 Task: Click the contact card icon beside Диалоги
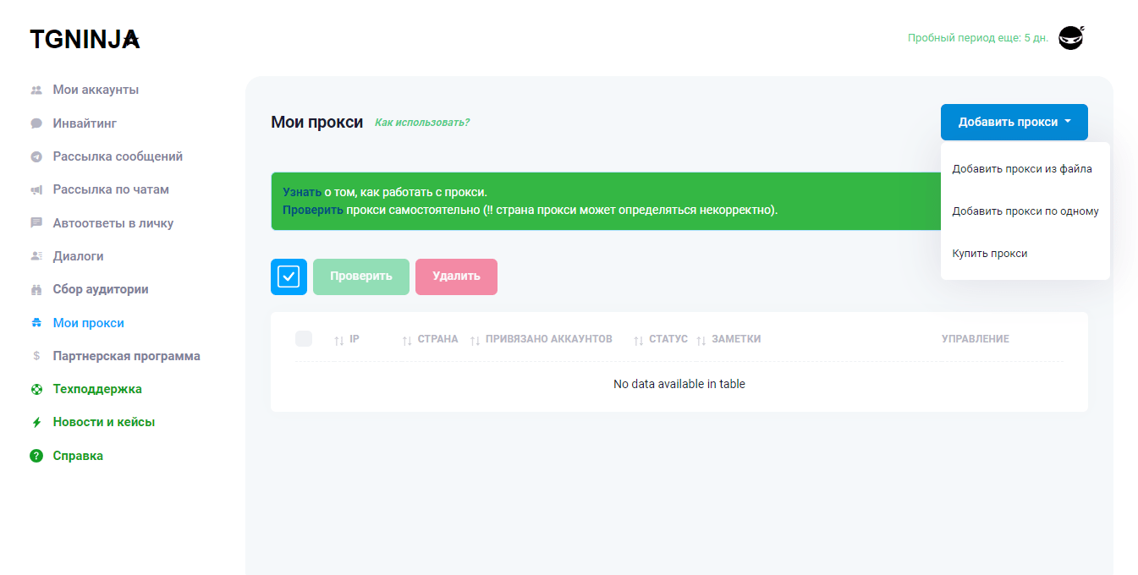(36, 256)
